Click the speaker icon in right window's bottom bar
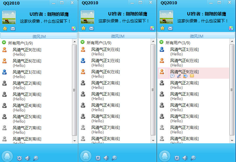236x162 pixels. click(x=185, y=158)
